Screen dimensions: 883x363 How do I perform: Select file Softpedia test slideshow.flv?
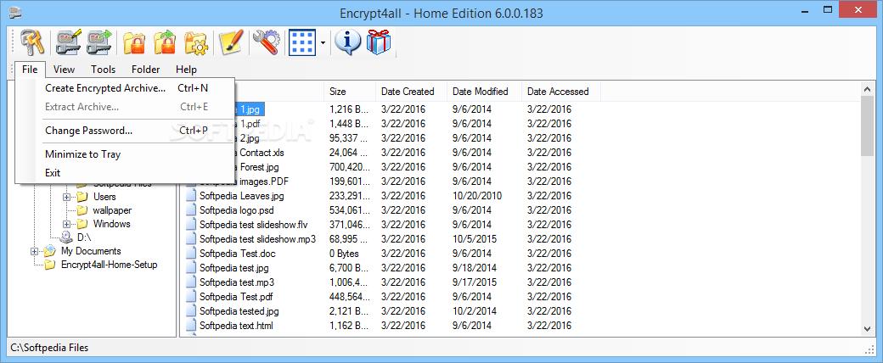[x=254, y=225]
